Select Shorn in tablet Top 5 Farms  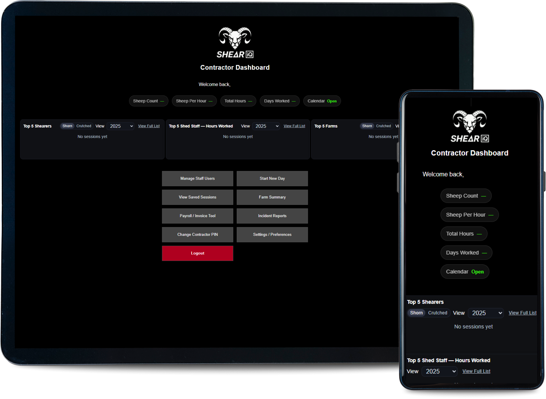(367, 126)
